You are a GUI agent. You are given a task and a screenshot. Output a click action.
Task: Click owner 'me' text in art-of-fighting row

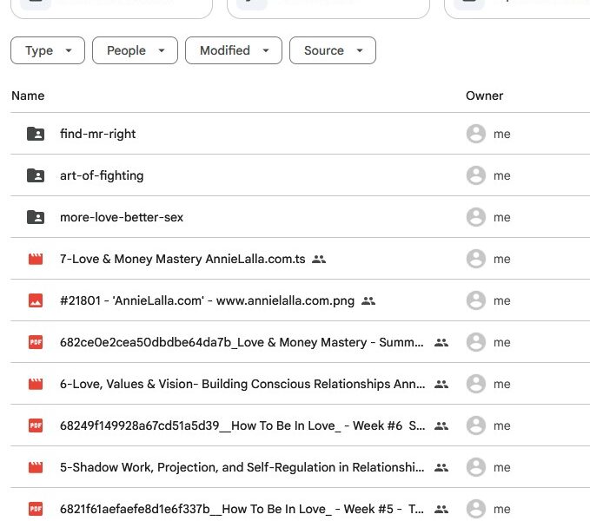(x=502, y=175)
